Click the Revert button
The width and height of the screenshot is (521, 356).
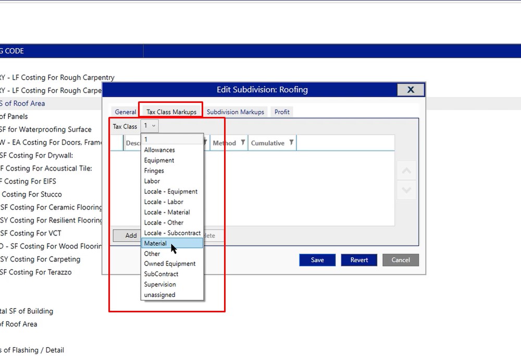pos(359,260)
